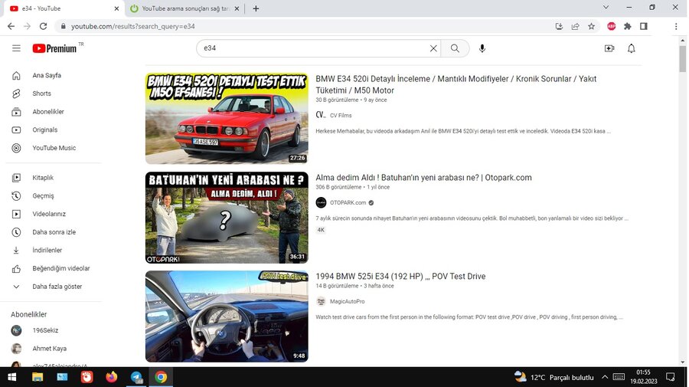Toggle browser side panel

click(x=644, y=26)
